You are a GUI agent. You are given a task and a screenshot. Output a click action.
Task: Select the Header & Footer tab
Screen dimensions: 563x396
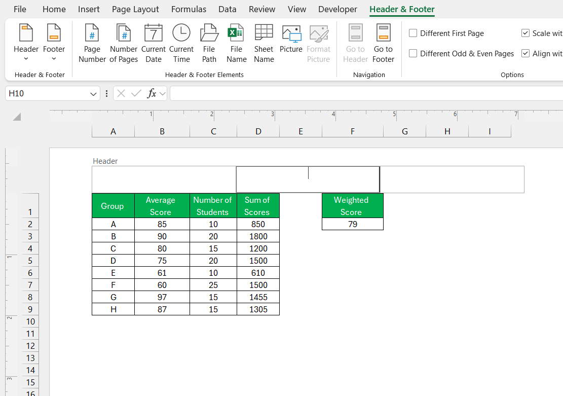402,9
